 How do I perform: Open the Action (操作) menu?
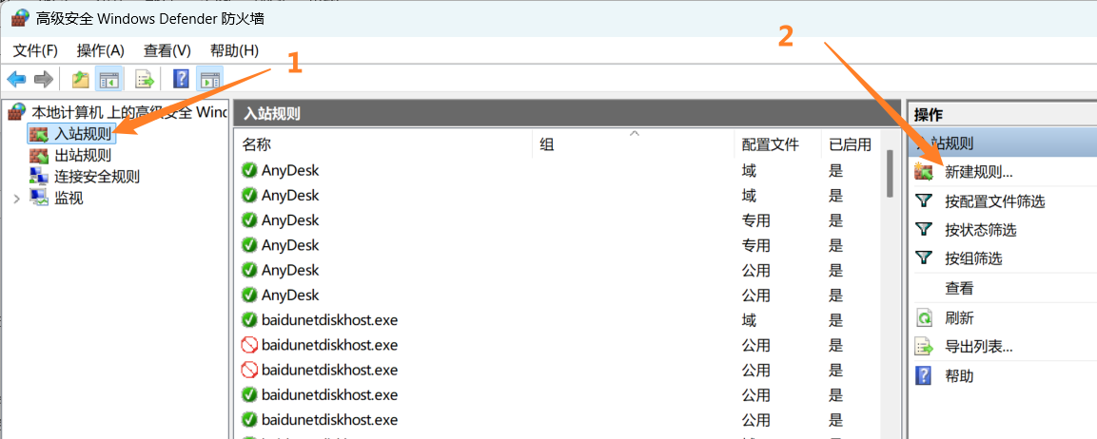101,50
